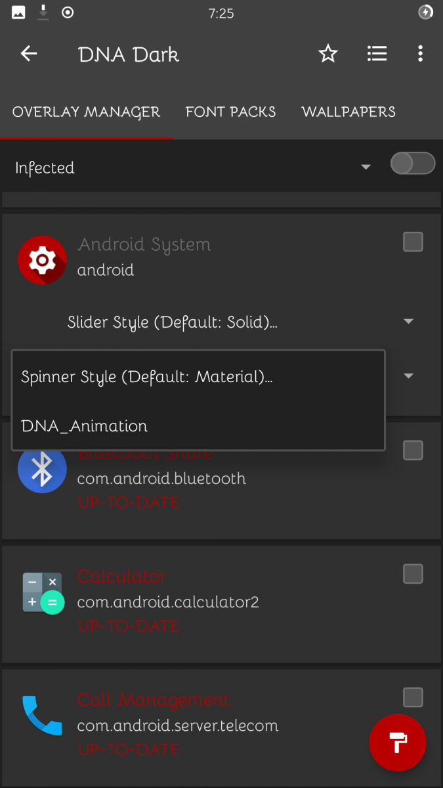
Task: Click the star favorite icon
Action: point(327,54)
